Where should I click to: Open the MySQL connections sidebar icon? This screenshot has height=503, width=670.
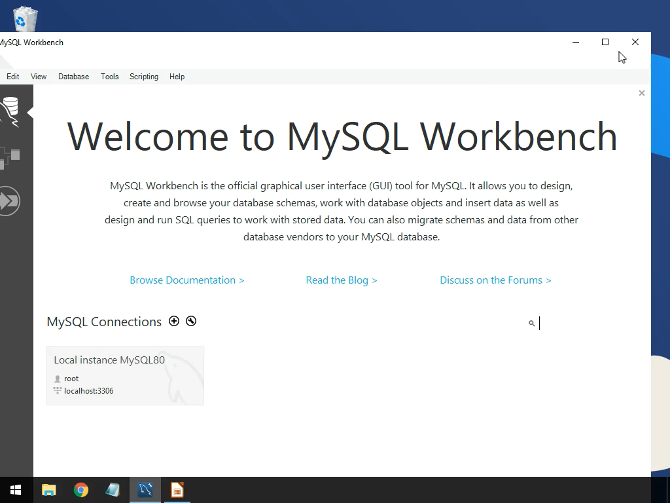tap(9, 112)
